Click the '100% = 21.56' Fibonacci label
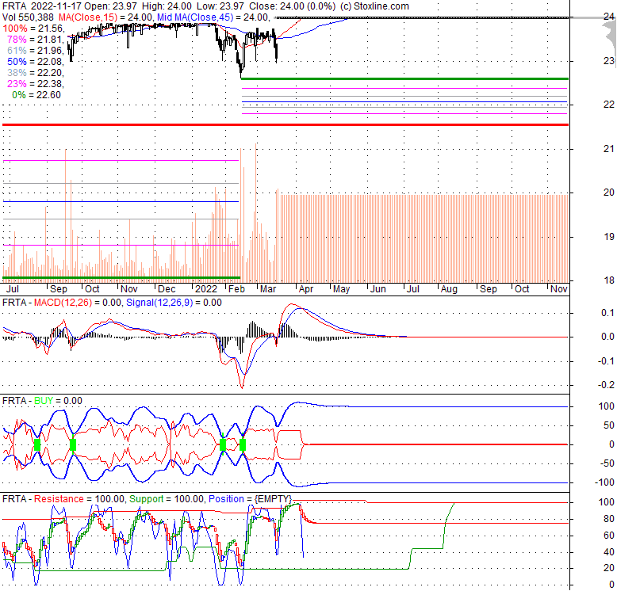617x591 pixels. 33,29
